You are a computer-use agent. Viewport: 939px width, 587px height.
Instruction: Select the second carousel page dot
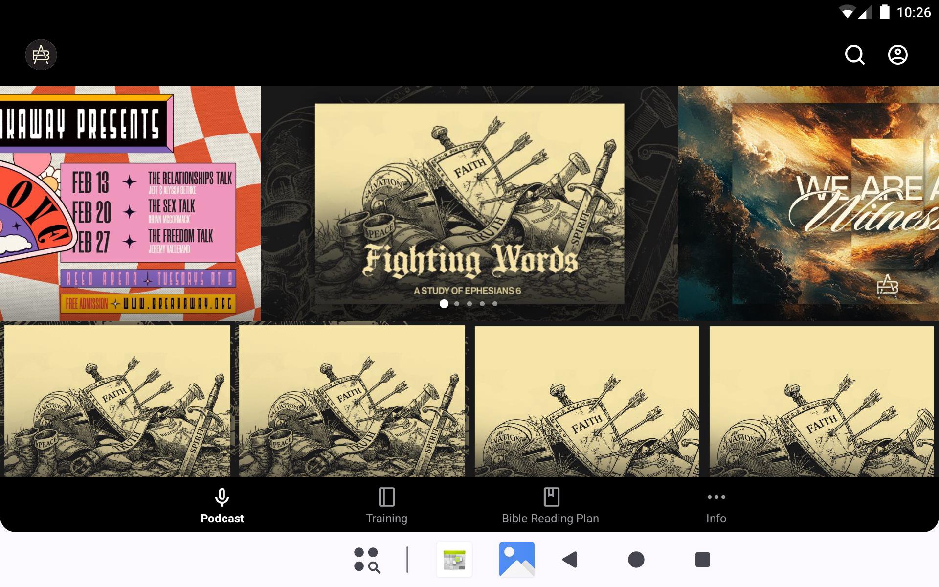pyautogui.click(x=457, y=304)
